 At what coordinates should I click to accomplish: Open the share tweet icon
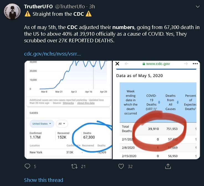pos(168,166)
